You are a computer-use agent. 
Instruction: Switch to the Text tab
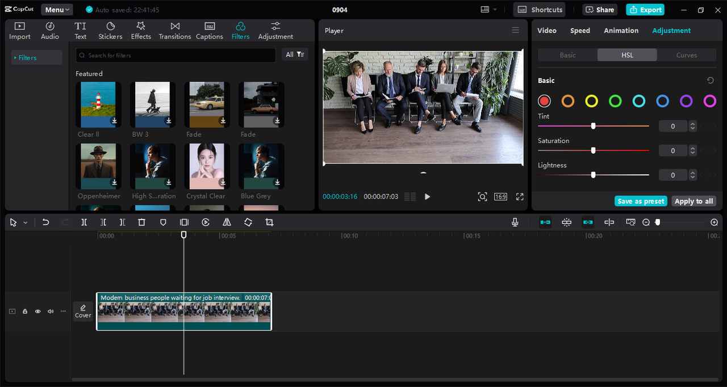coord(81,31)
